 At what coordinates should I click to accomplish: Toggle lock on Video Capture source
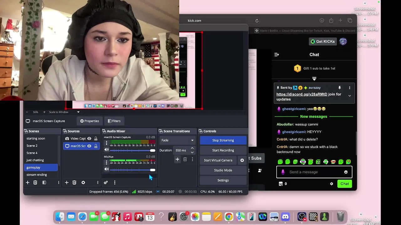[96, 138]
